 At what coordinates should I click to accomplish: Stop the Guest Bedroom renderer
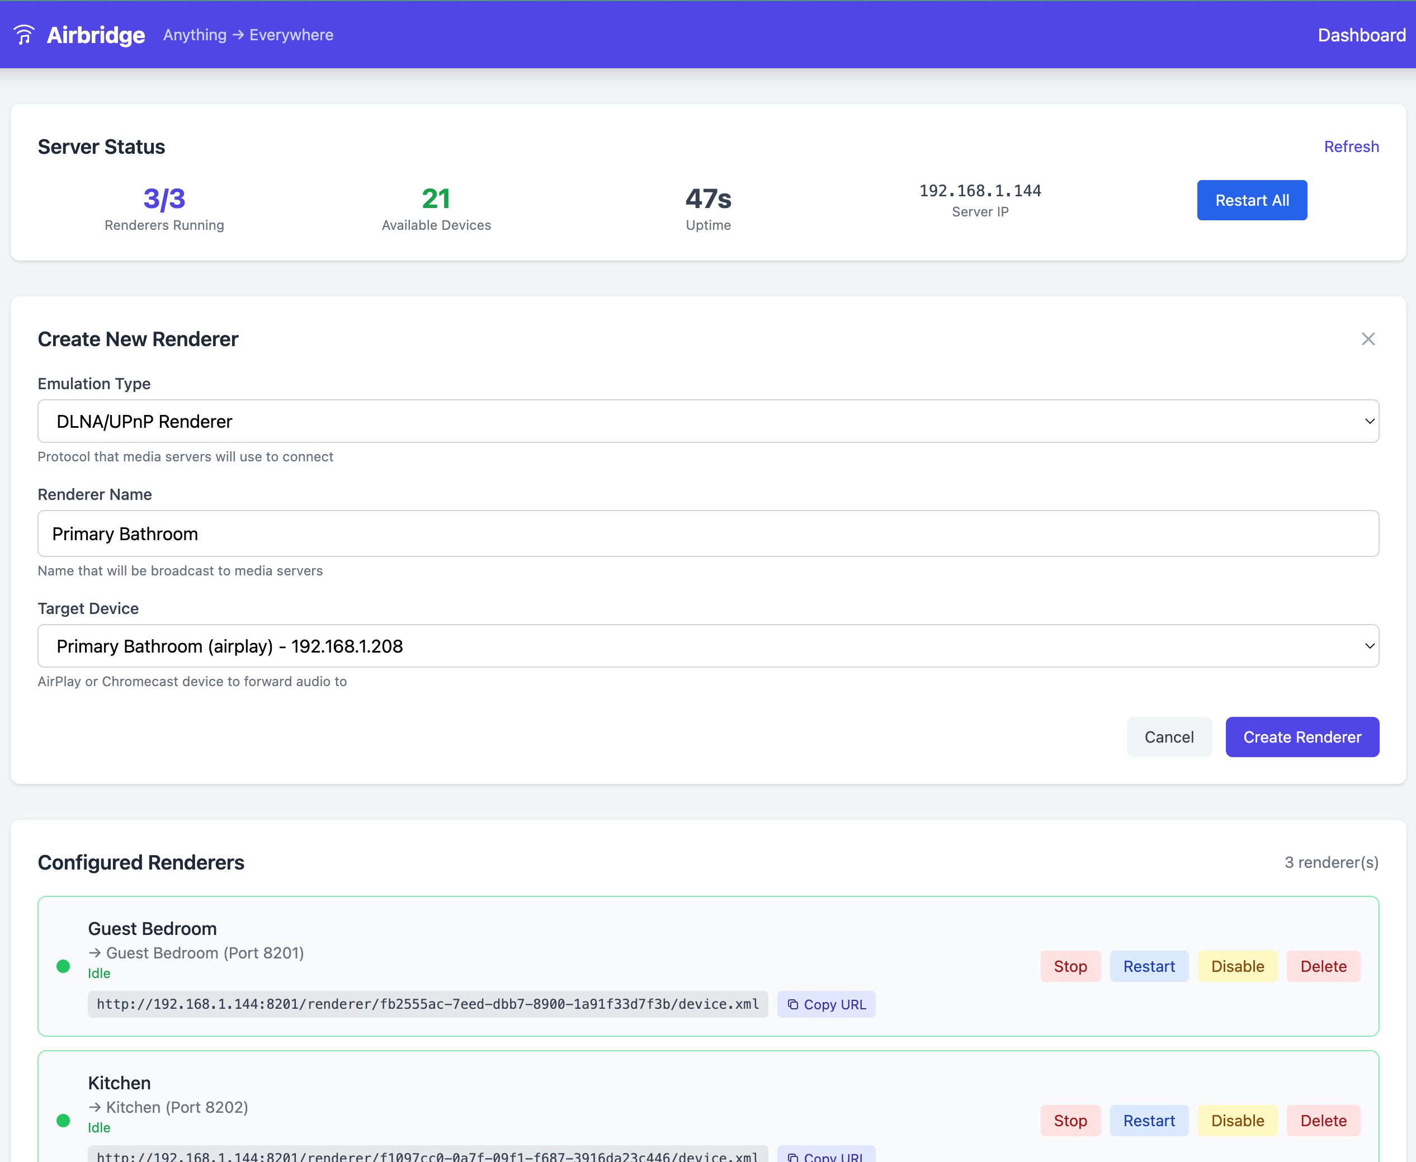(x=1070, y=966)
